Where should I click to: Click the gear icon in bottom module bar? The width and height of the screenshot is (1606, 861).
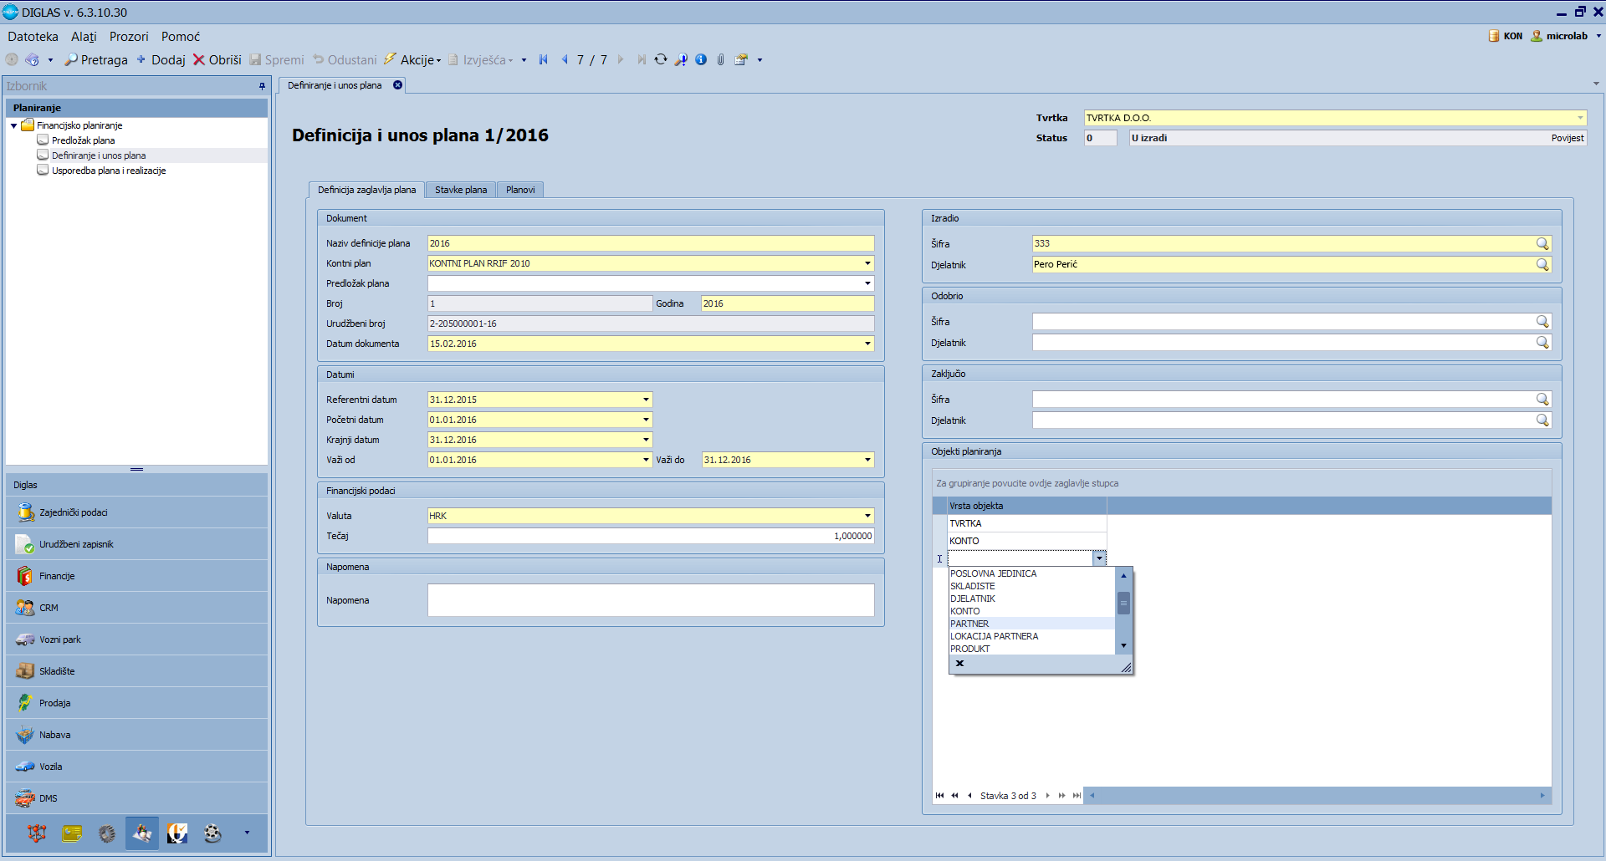[x=107, y=833]
